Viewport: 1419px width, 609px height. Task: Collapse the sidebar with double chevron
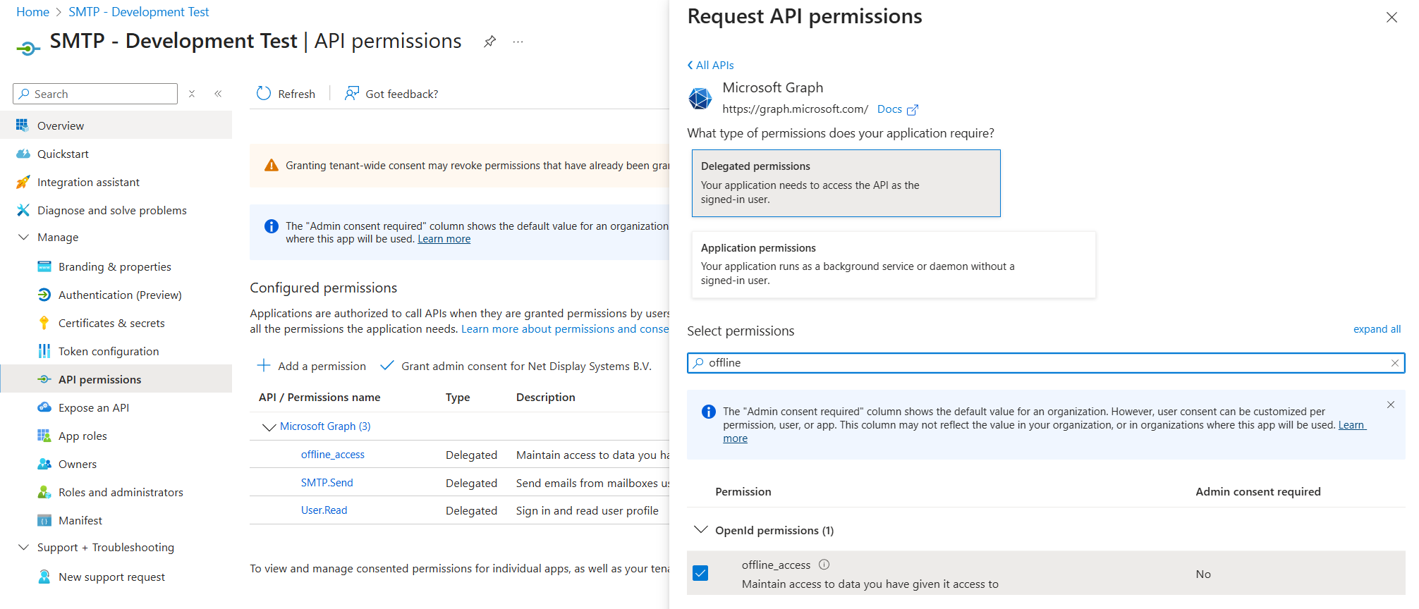[x=219, y=94]
